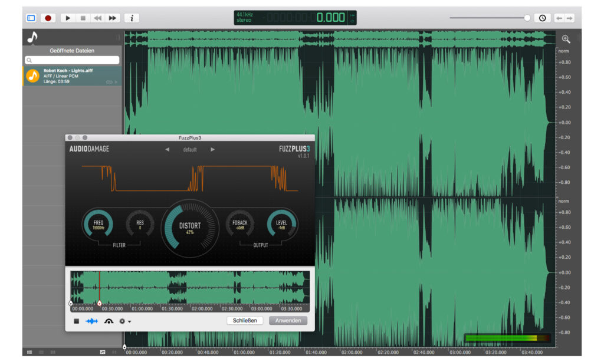The height and width of the screenshot is (362, 604).
Task: Stop playback in the main toolbar
Action: point(83,18)
